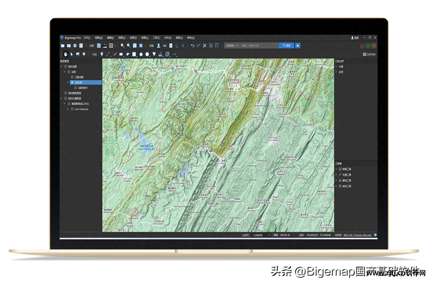The height and width of the screenshot is (285, 428).
Task: Open coordinate system settings gear in status bar
Action: 375,235
